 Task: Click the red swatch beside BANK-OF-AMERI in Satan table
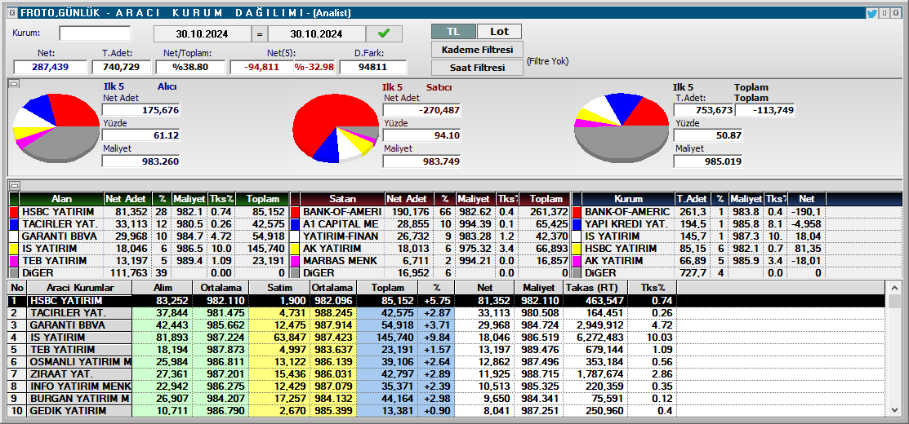pos(295,212)
